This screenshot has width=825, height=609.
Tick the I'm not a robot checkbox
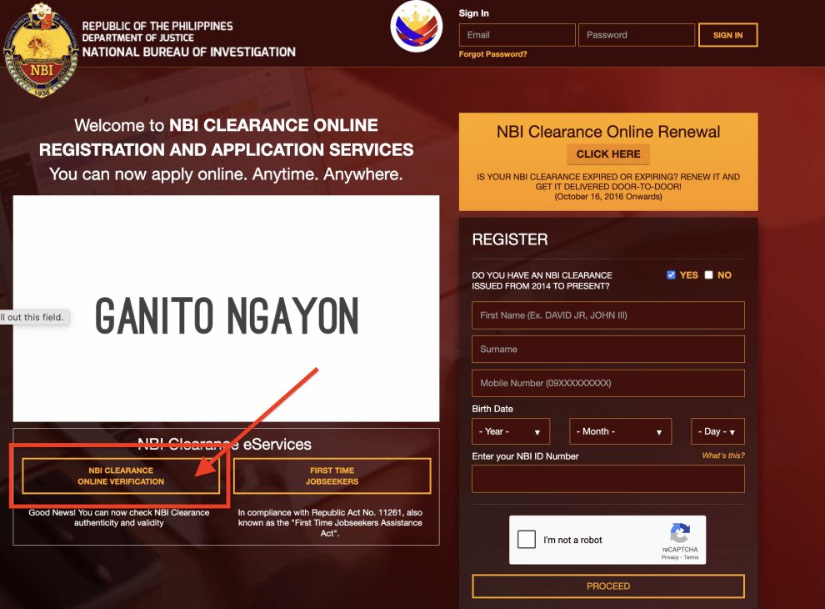[x=526, y=539]
